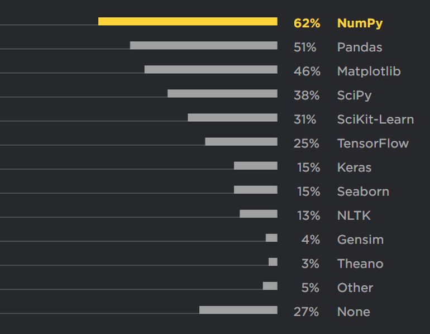Click the gray None bar
430x334 pixels.
[238, 310]
